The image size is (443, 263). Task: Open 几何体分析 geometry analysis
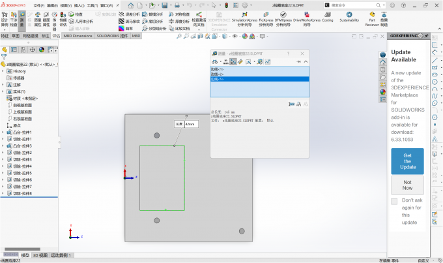click(x=81, y=22)
